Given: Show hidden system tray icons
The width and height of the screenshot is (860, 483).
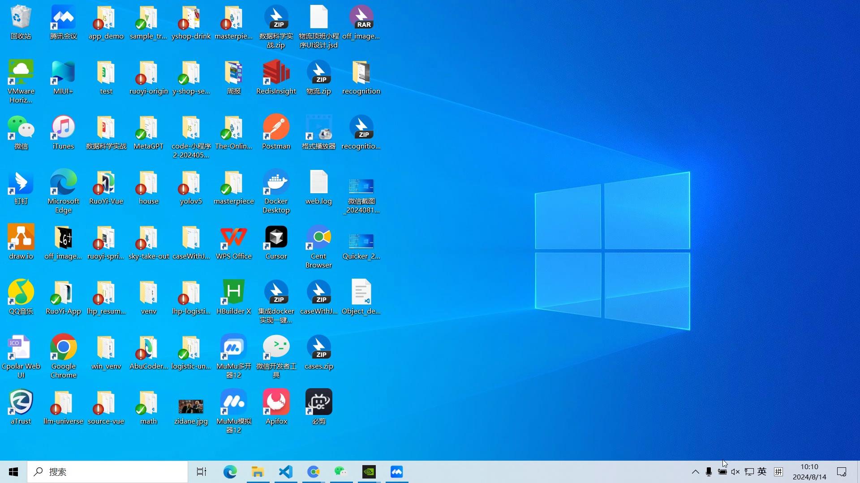Looking at the screenshot, I should (695, 472).
